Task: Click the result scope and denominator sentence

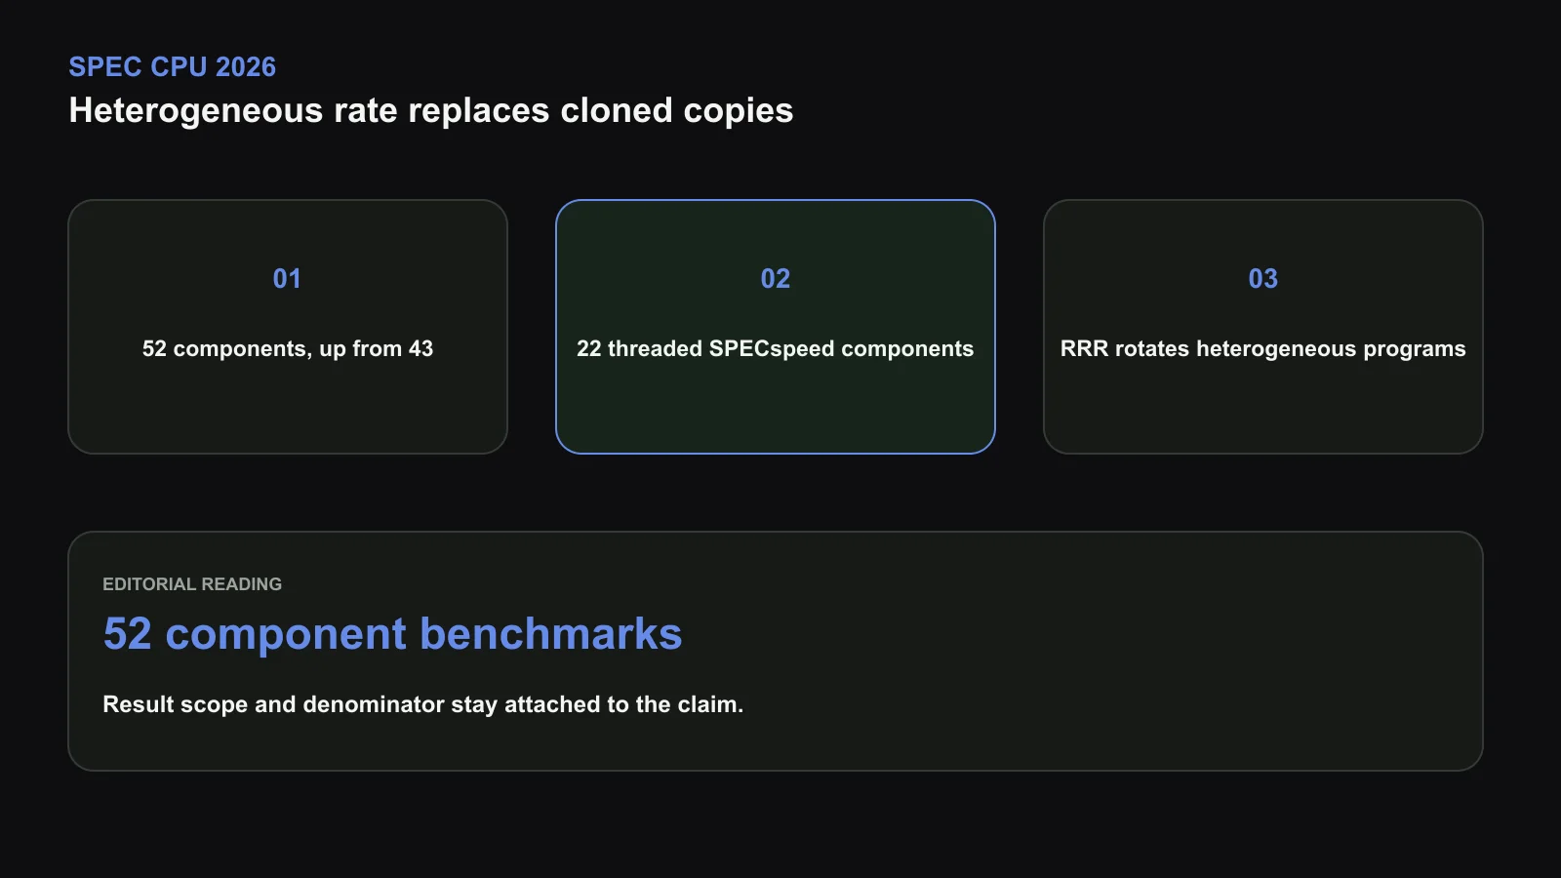Action: click(x=422, y=704)
